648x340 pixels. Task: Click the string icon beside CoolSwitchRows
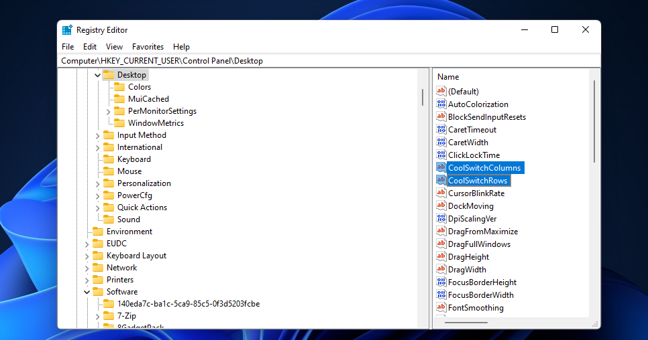pos(441,181)
